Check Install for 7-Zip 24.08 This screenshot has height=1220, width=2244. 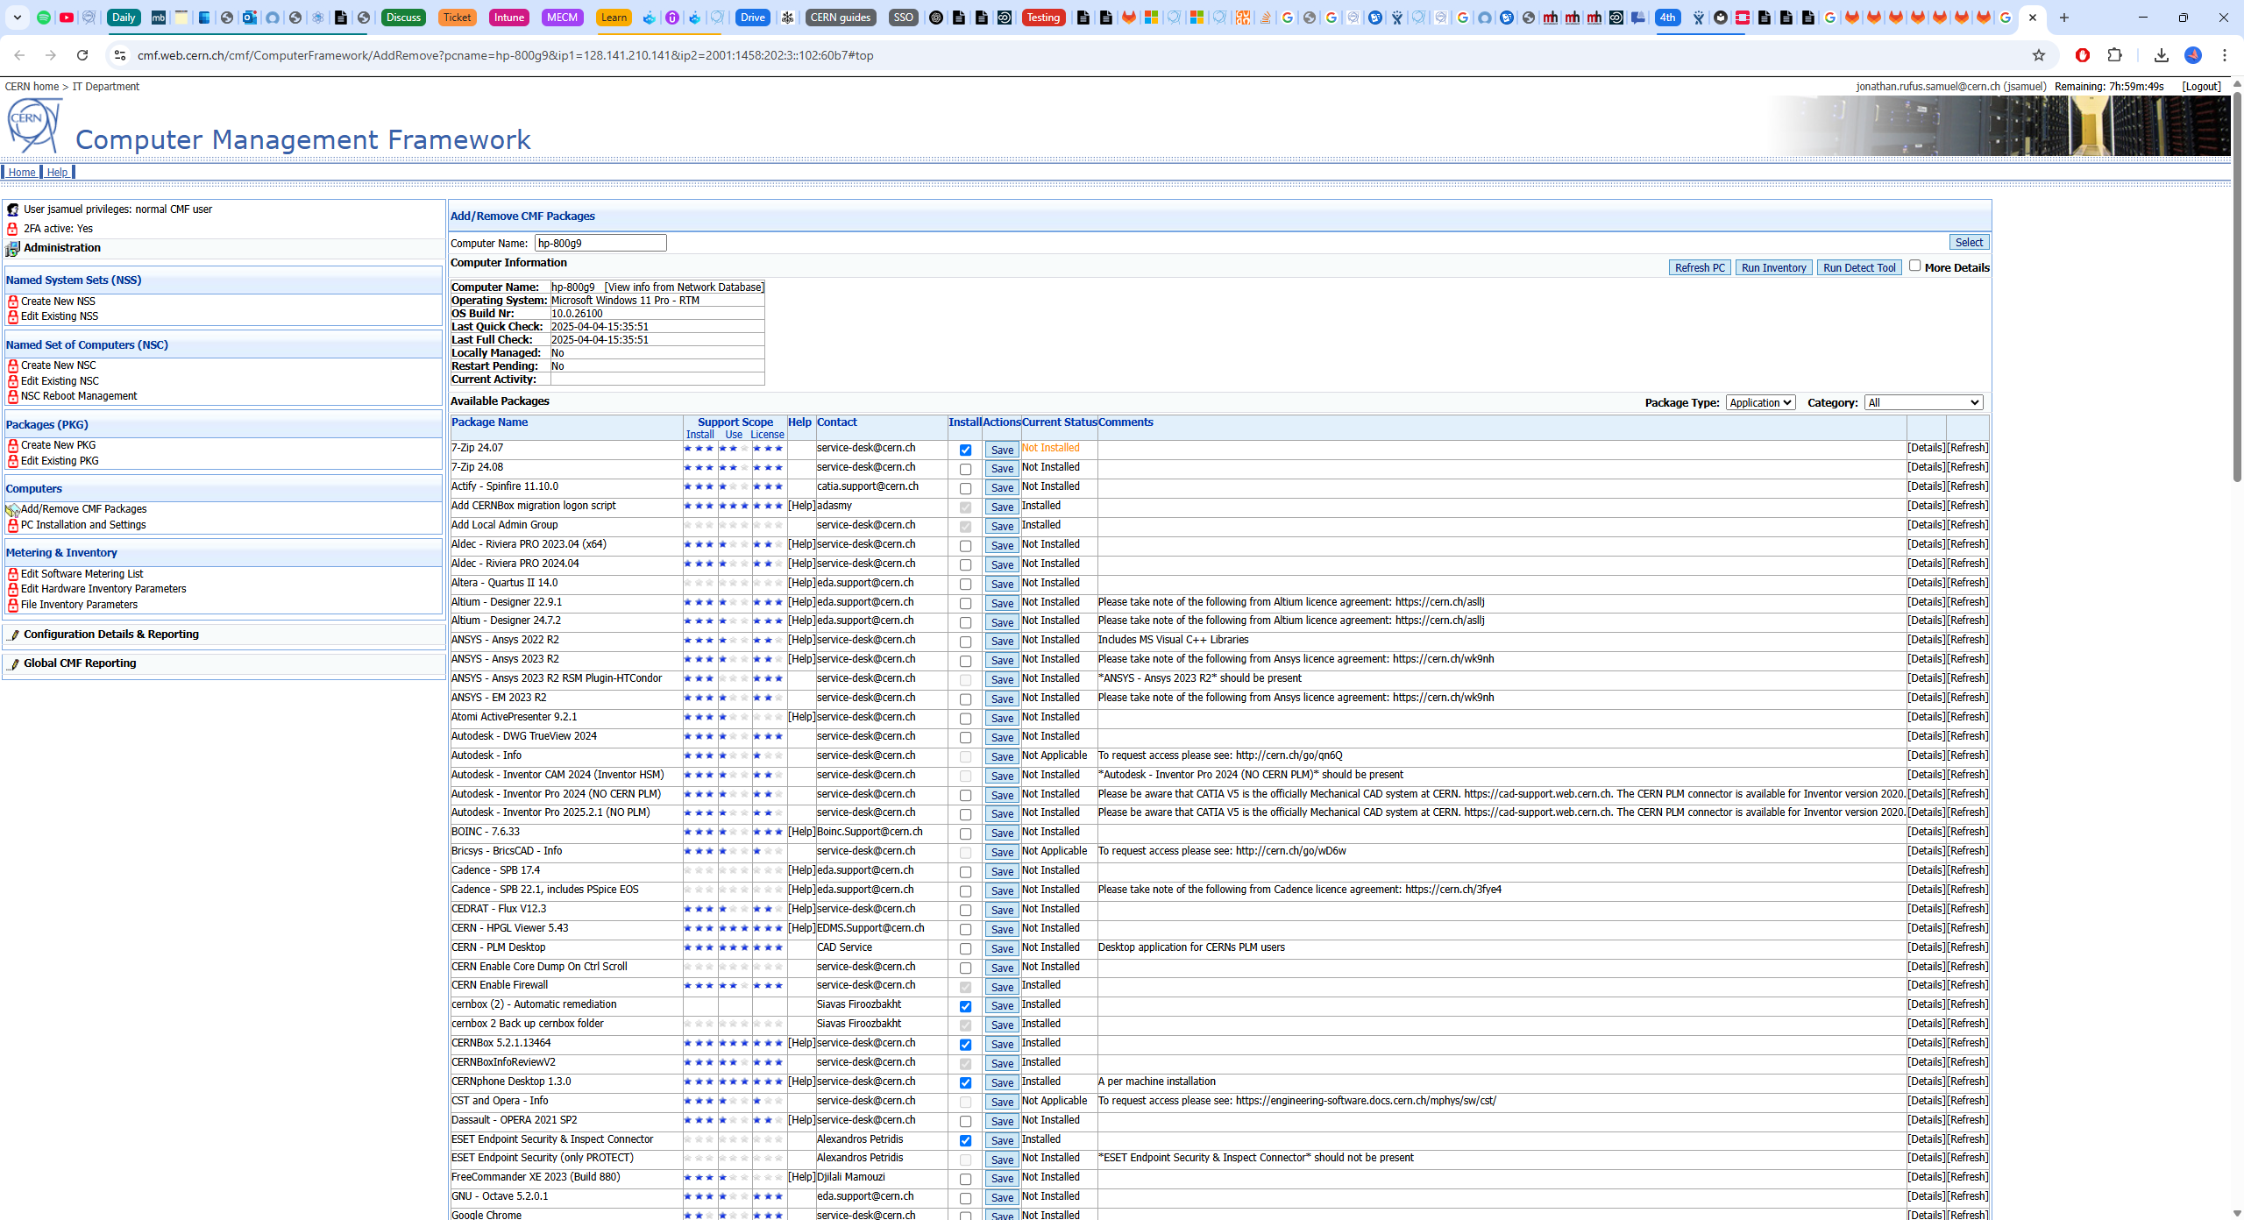click(965, 469)
